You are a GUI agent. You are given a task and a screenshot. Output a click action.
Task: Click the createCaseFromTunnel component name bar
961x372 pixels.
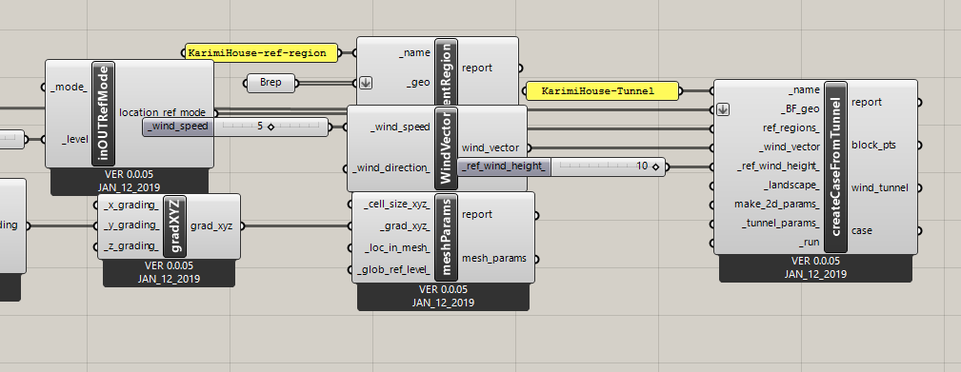836,166
